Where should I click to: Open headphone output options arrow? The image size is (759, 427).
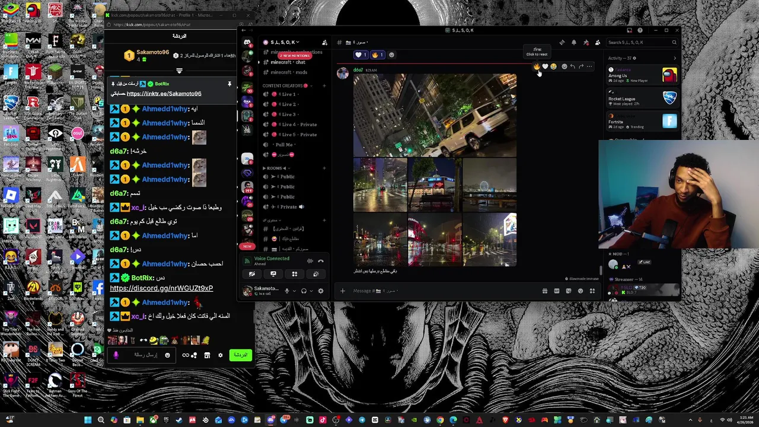pyautogui.click(x=311, y=291)
